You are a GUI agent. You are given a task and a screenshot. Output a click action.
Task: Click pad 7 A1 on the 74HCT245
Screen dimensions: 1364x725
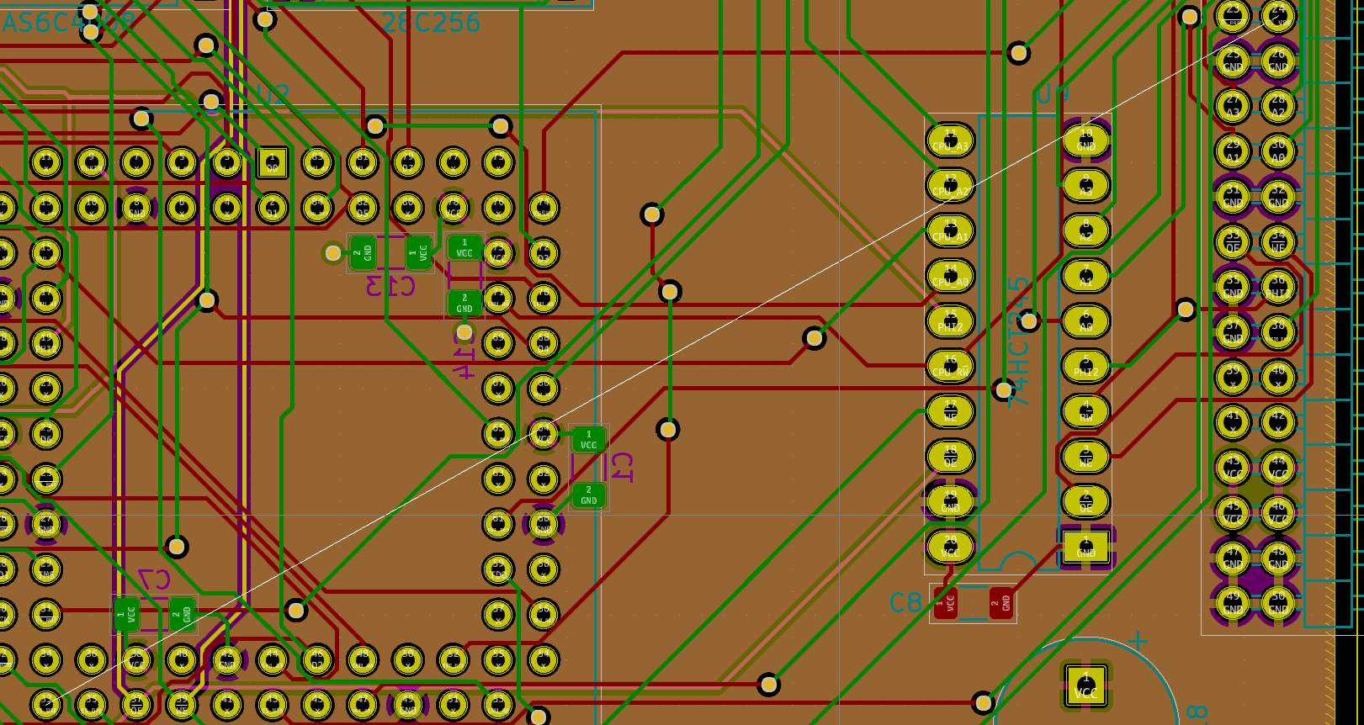click(x=1085, y=276)
